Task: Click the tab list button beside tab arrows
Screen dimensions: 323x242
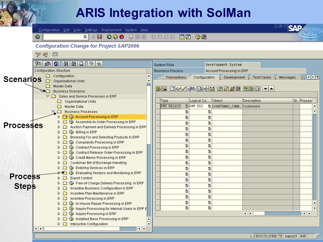Action: coord(317,77)
